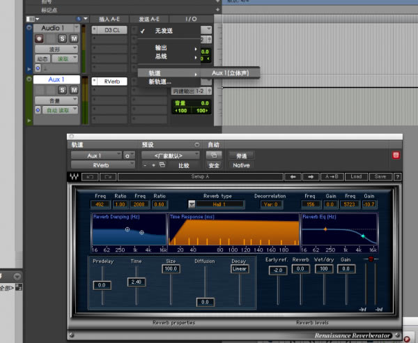Click the Waves logo icon in plugin
This screenshot has height=343, width=418.
point(75,177)
